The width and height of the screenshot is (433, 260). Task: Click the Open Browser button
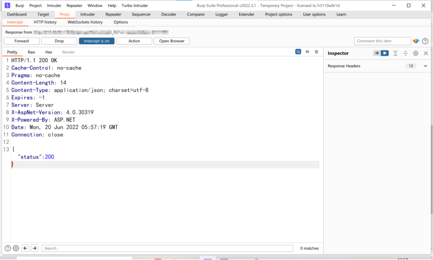coord(172,41)
